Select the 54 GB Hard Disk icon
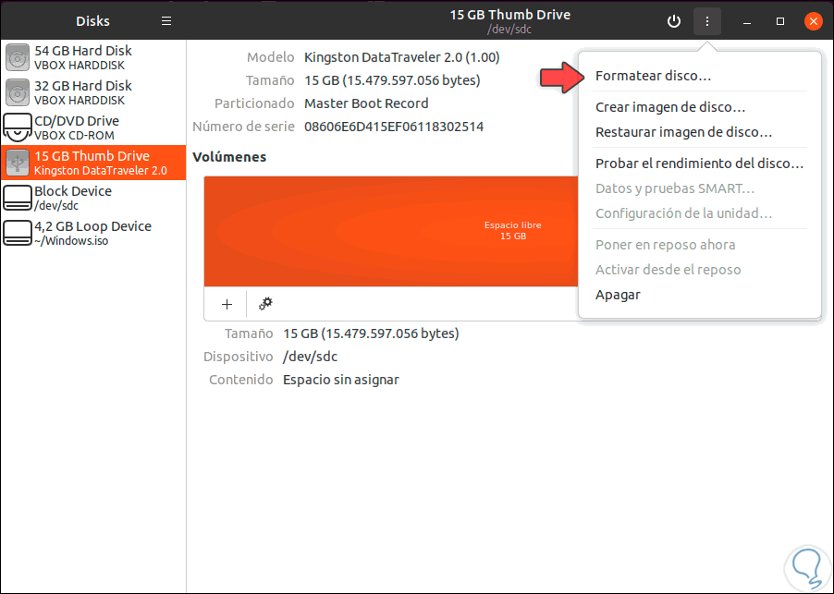This screenshot has width=834, height=594. click(17, 57)
